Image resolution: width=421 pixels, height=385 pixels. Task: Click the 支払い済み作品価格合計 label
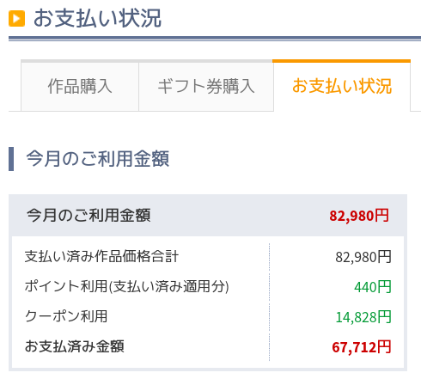[101, 256]
